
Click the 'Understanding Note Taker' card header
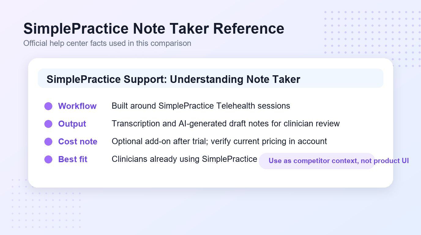pyautogui.click(x=210, y=78)
